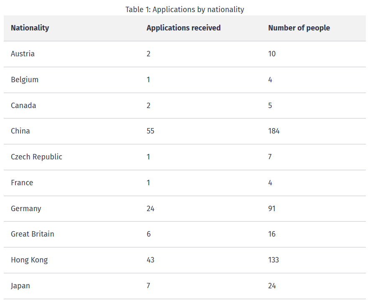370x300 pixels.
Task: Click the Applications received column header
Action: 184,28
